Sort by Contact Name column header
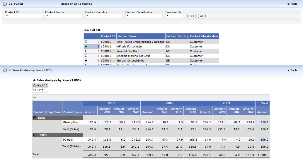This screenshot has width=303, height=162. [127, 36]
